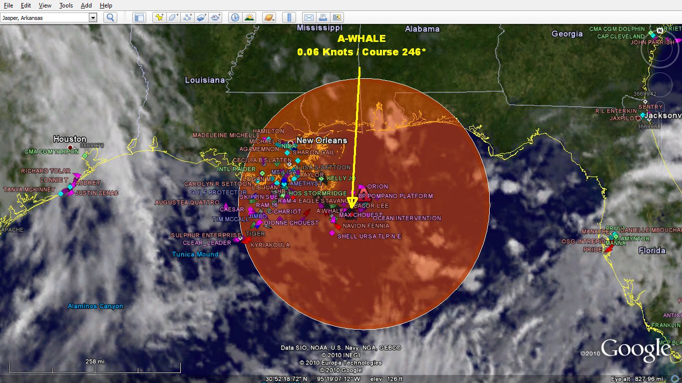Select the SULPHUR ENTERPRISE vessel label

tap(206, 235)
